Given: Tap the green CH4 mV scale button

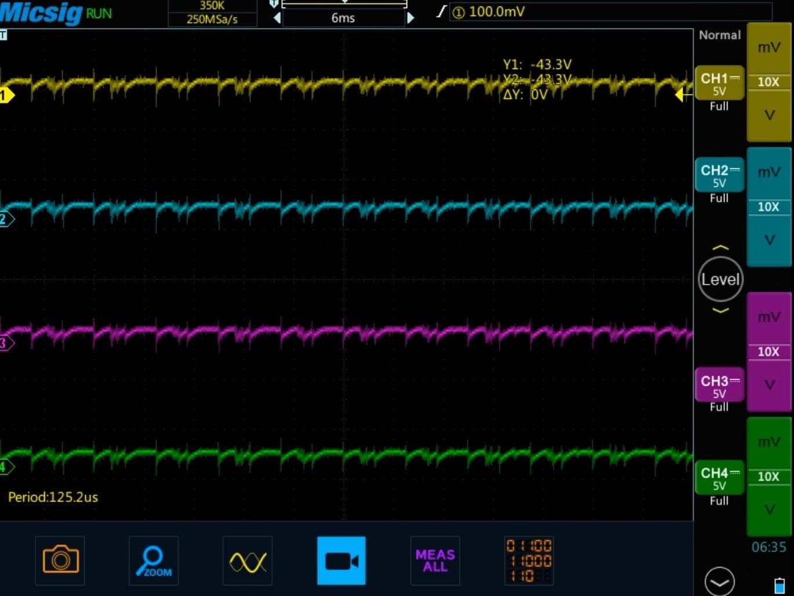Looking at the screenshot, I should click(x=769, y=442).
